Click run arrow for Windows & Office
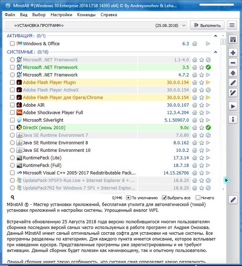This screenshot has height=266, width=242. pyautogui.click(x=208, y=43)
